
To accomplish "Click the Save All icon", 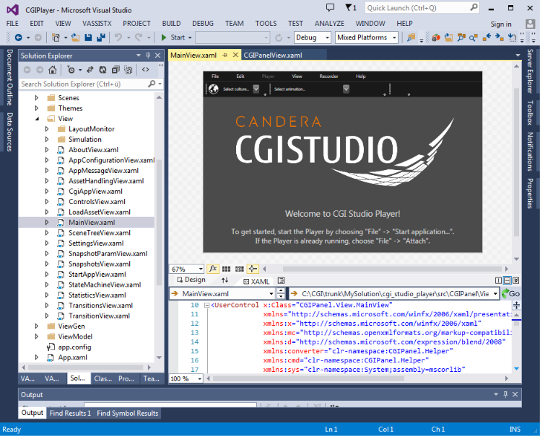I will (101, 37).
